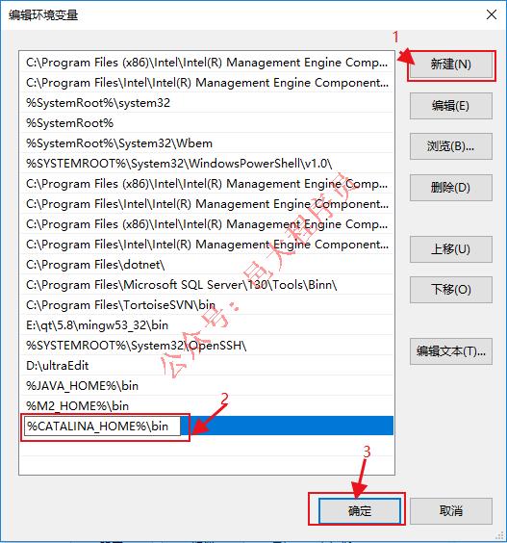Screen dimensions: 507x543
Task: Select the E:\qt\5.8\mingw53_32\bin entry
Action: [207, 324]
